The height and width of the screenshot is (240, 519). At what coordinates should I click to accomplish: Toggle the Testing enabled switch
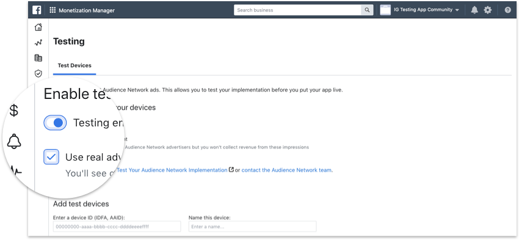click(55, 123)
